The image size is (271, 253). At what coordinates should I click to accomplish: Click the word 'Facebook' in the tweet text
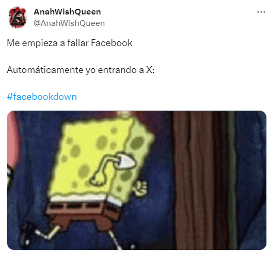(111, 43)
